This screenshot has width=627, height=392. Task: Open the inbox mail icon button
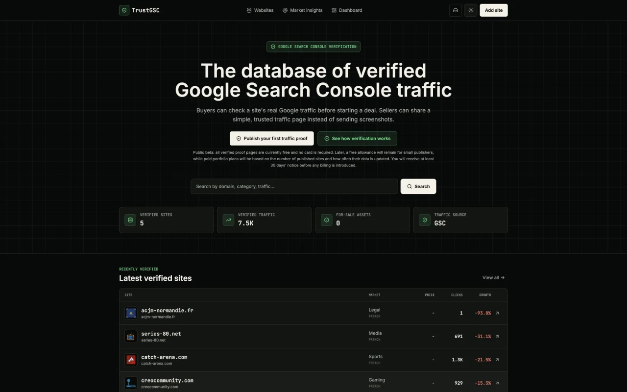point(456,10)
